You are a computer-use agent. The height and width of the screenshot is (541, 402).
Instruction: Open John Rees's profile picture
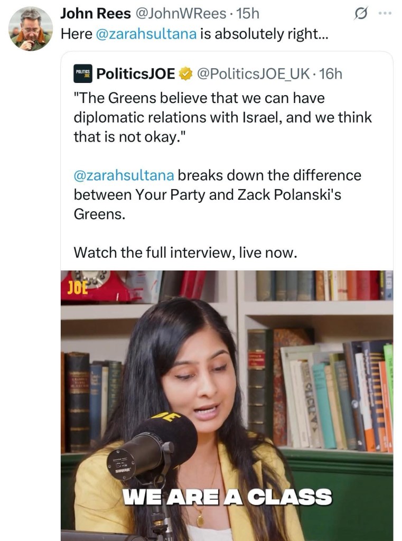click(x=31, y=29)
